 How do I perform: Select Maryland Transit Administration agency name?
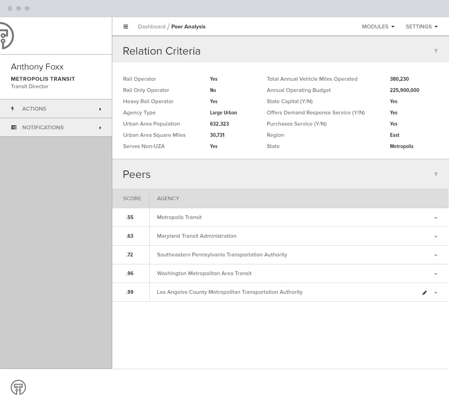point(196,236)
